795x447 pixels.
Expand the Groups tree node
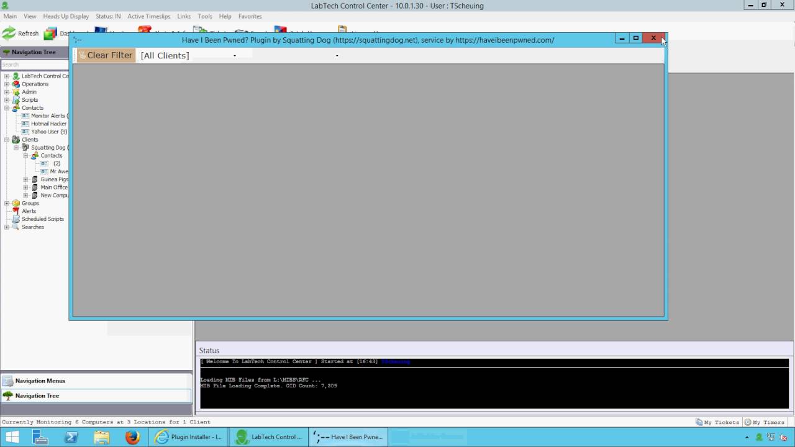pos(7,203)
